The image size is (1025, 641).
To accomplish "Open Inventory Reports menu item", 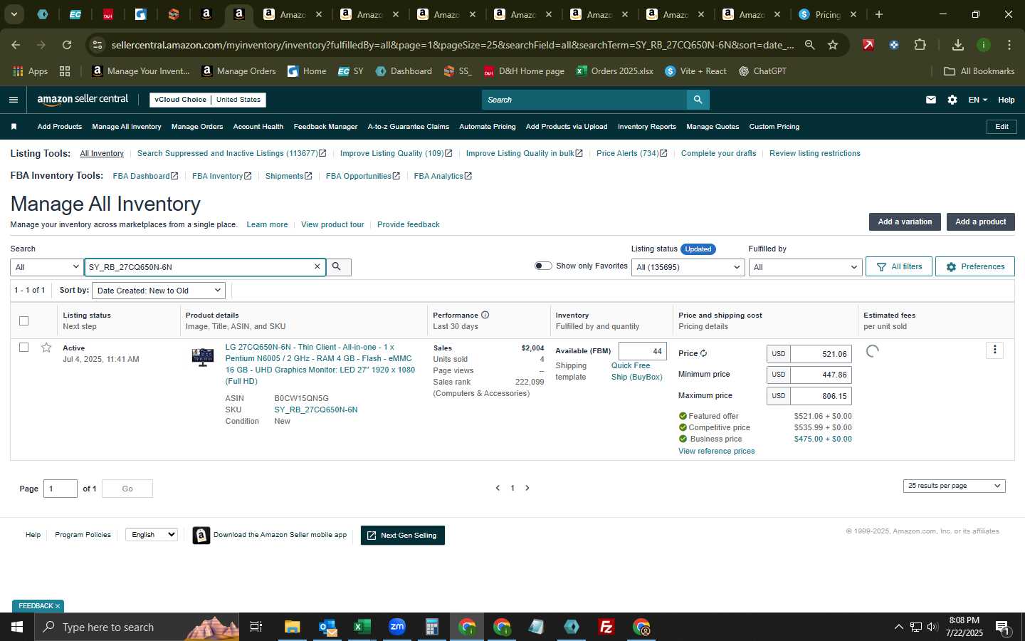I will 647,127.
